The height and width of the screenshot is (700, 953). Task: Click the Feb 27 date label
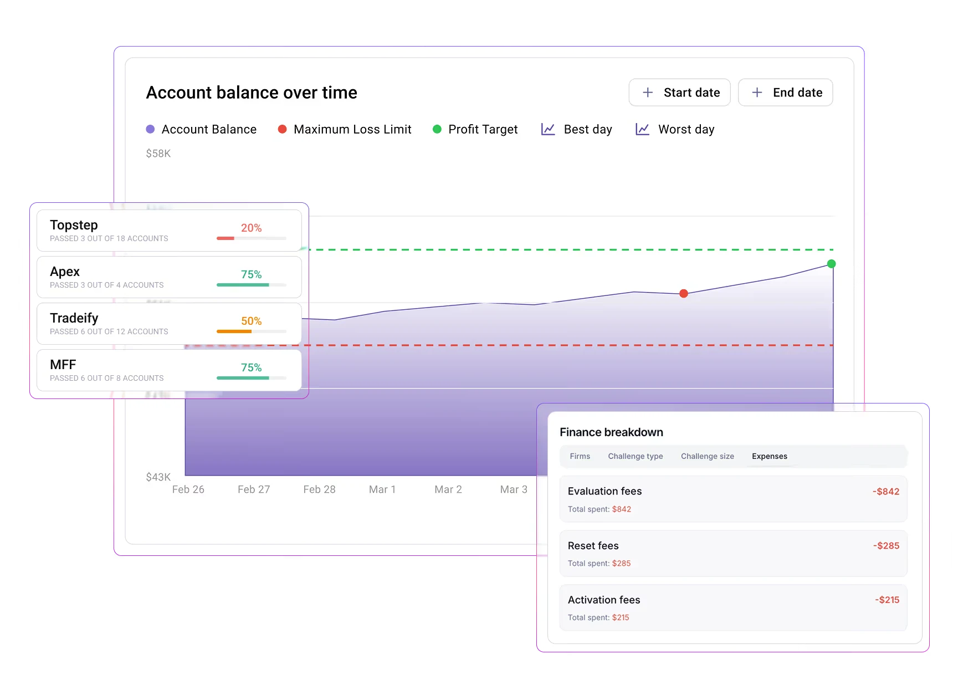coord(254,489)
